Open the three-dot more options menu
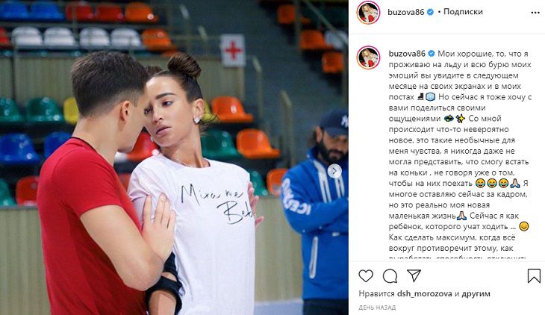 click(x=535, y=13)
